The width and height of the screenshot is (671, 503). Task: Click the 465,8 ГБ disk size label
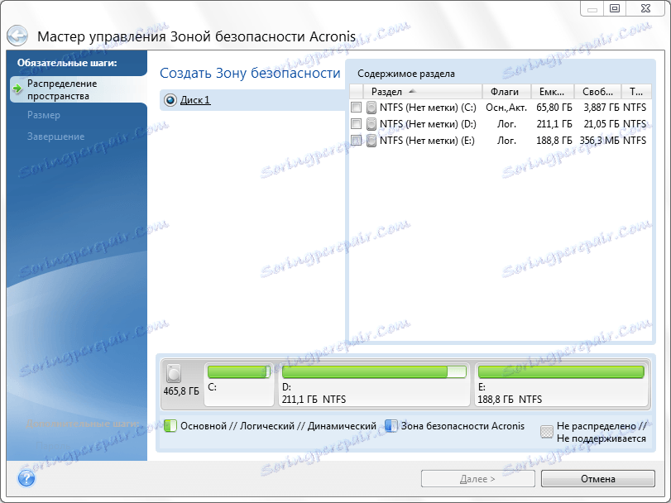tap(181, 391)
